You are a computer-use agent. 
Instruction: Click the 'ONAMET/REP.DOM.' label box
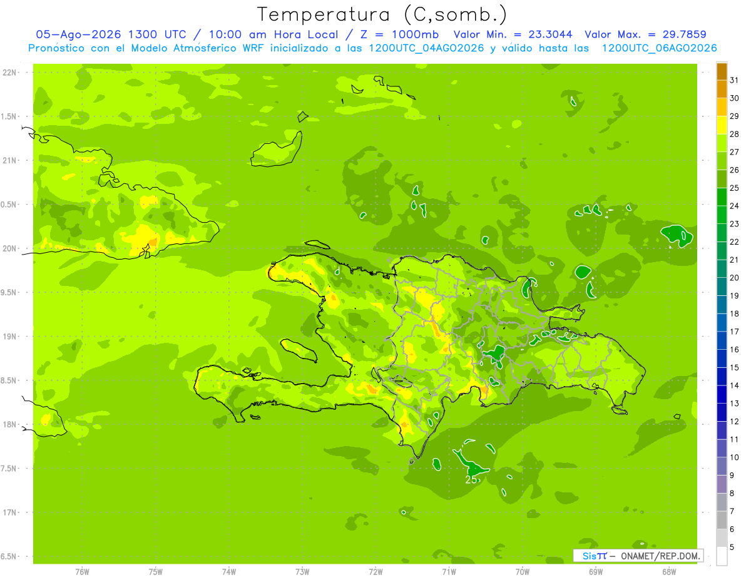[x=638, y=556]
